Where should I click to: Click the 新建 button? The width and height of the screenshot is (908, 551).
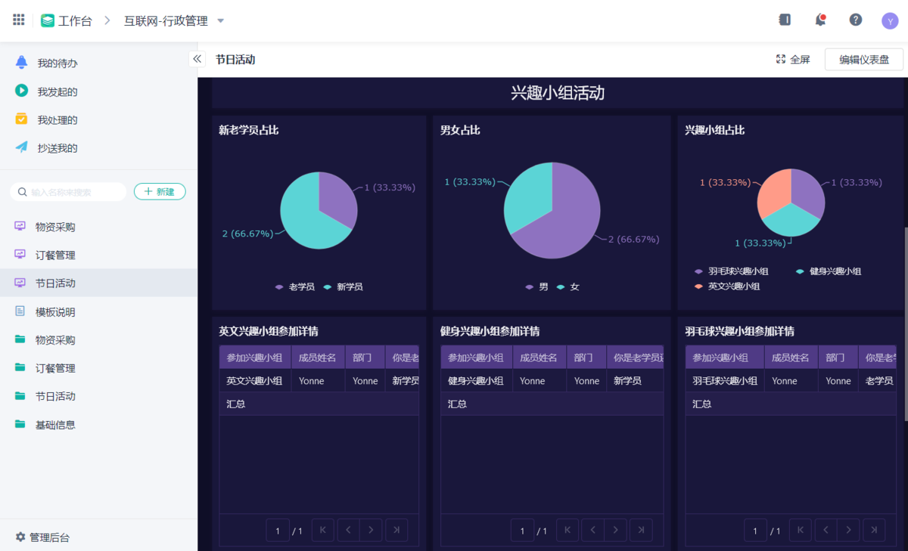coord(160,192)
